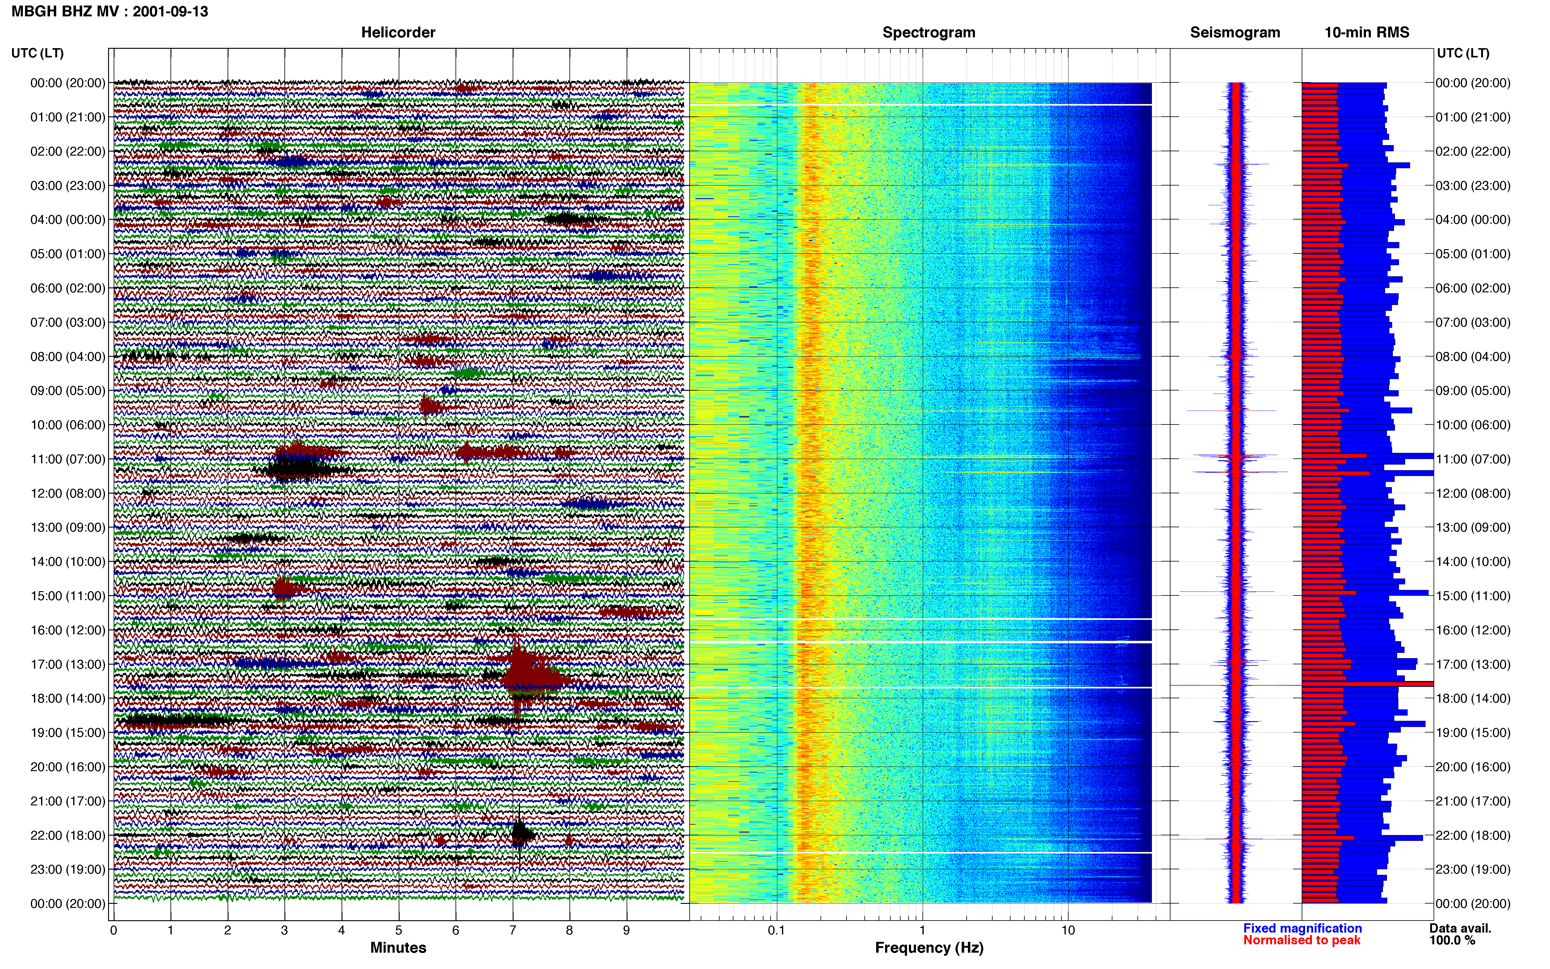Click the 'Fixed magnification' legend label

click(x=1303, y=928)
